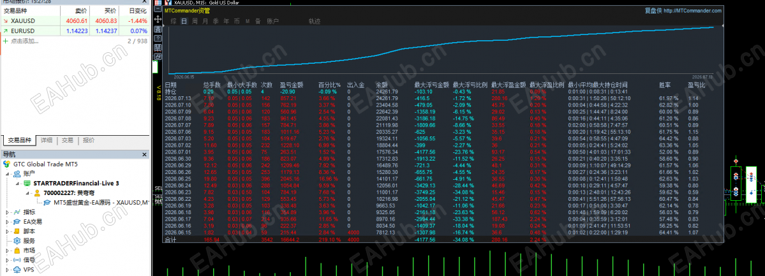Click the 服务 services gear icon
765x276 pixels.
pos(17,240)
